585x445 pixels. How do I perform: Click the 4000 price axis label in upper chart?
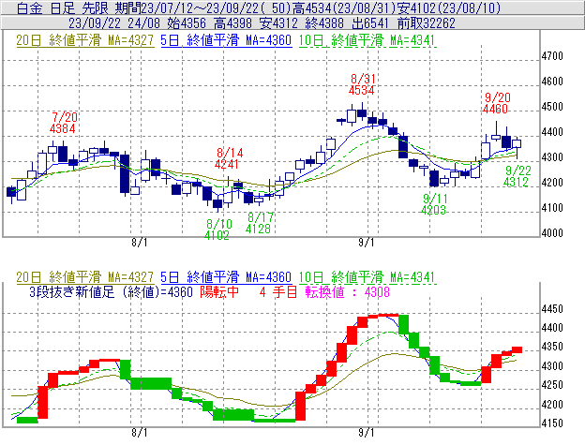click(x=552, y=233)
